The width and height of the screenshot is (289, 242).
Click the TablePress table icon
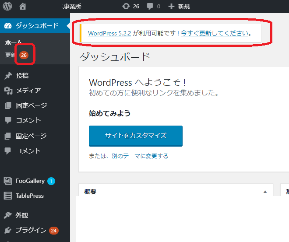(x=8, y=196)
